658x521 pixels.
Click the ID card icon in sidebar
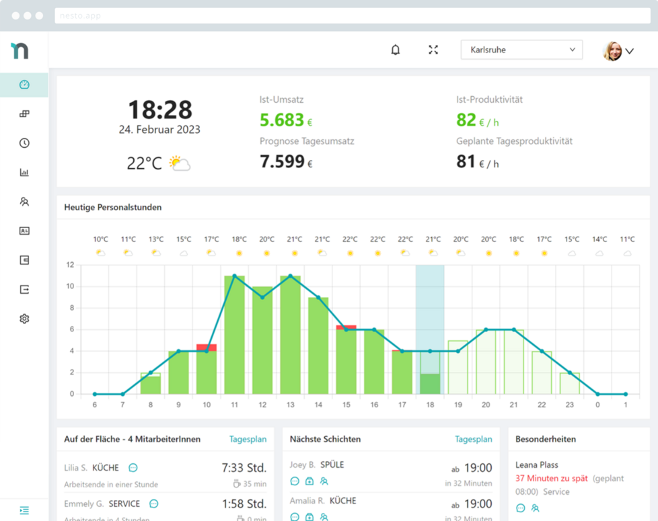[24, 231]
